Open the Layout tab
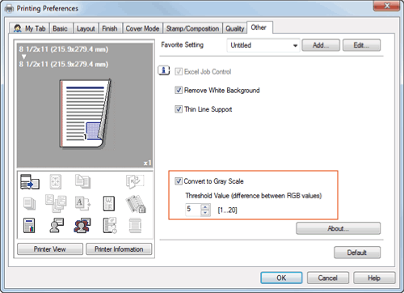The width and height of the screenshot is (404, 293). pyautogui.click(x=86, y=28)
